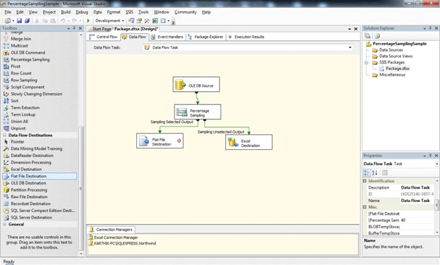
Task: Open the Debug menu
Action: pos(82,12)
